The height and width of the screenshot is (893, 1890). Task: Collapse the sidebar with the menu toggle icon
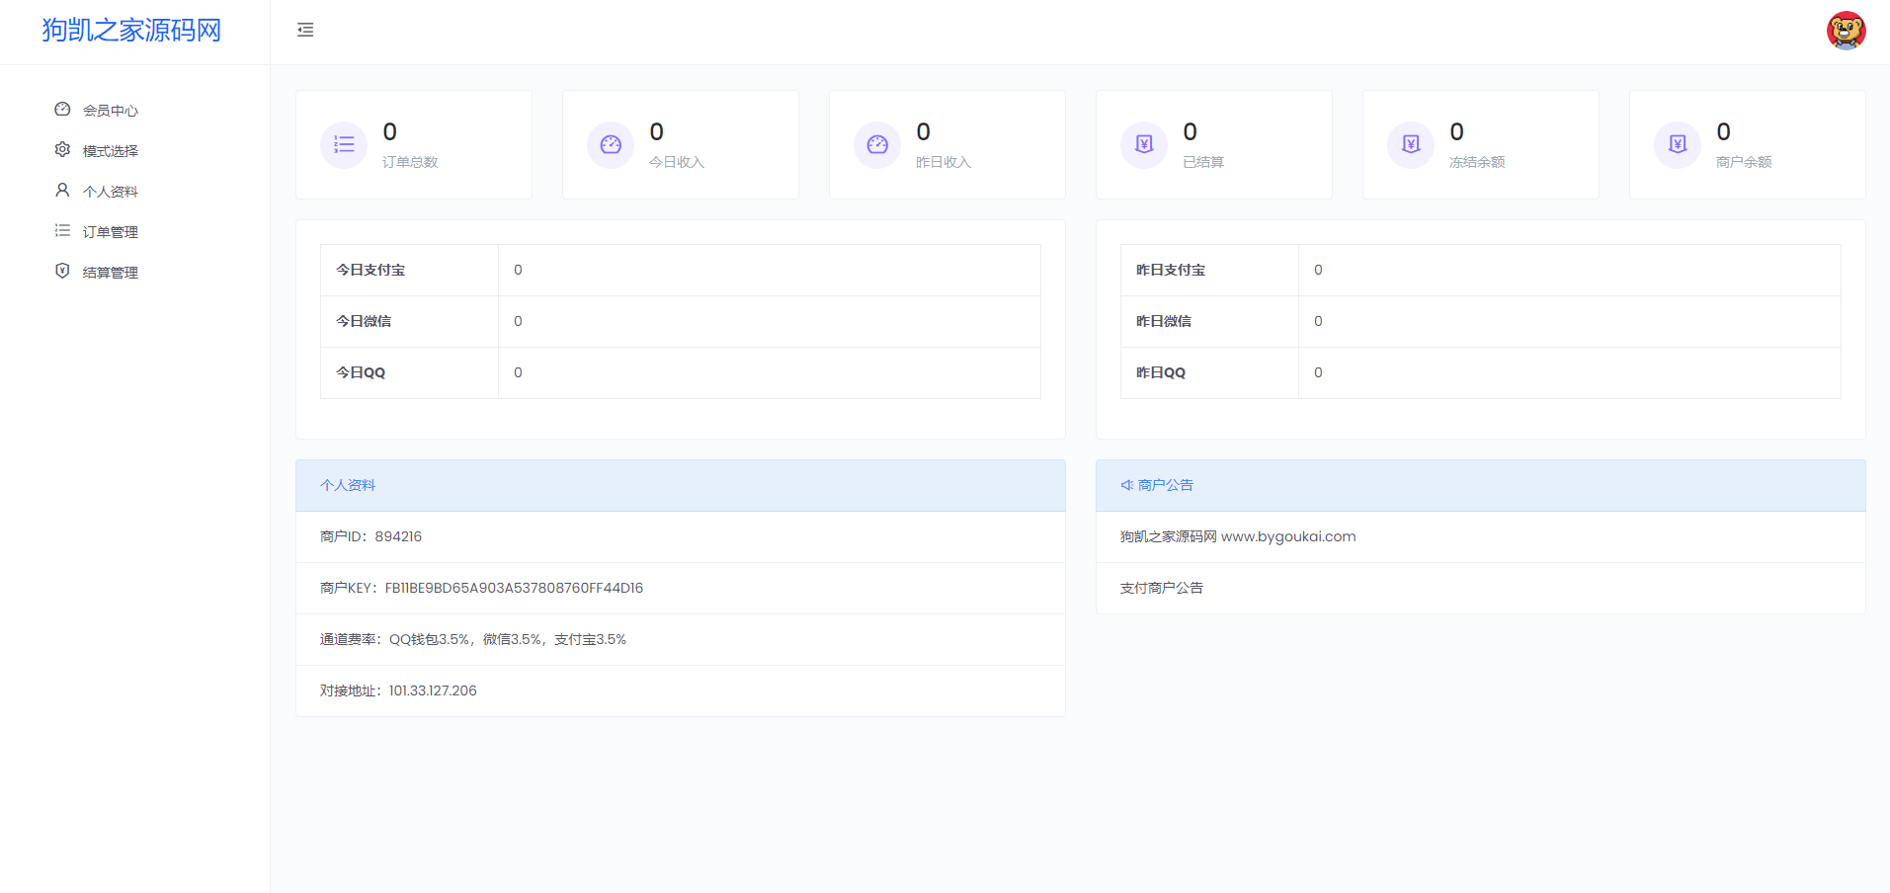305,31
